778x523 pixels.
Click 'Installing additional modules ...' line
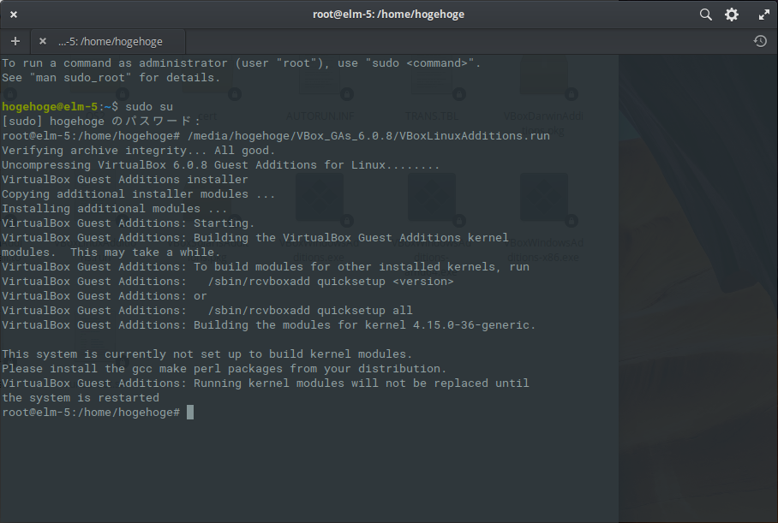point(114,209)
